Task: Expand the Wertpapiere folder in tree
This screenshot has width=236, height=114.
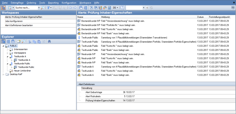Action: (8, 53)
